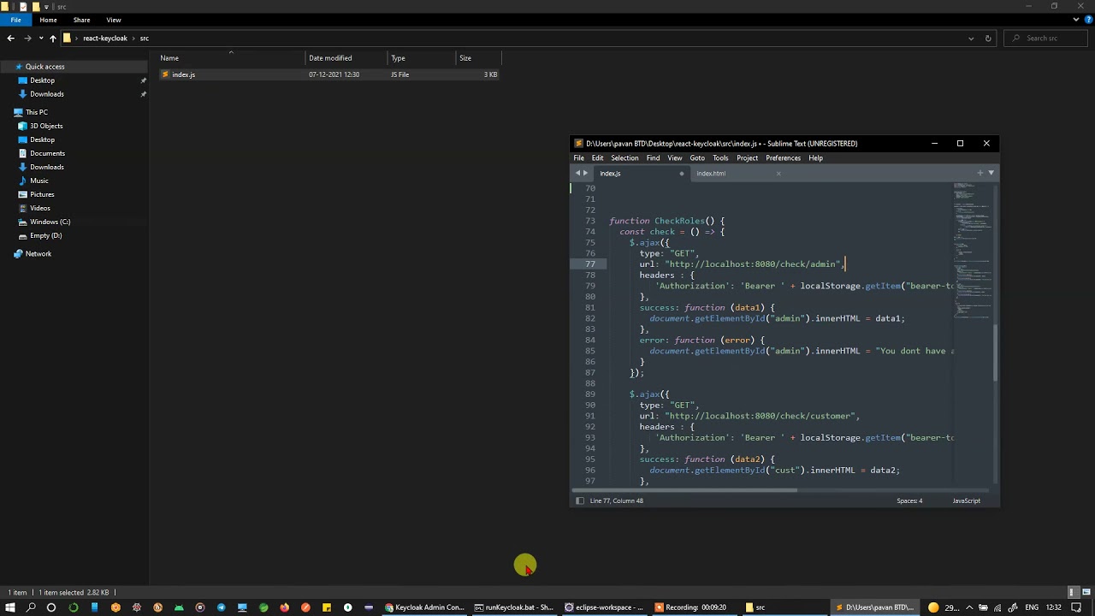1095x616 pixels.
Task: Go to previous tab with left arrow
Action: pyautogui.click(x=577, y=173)
